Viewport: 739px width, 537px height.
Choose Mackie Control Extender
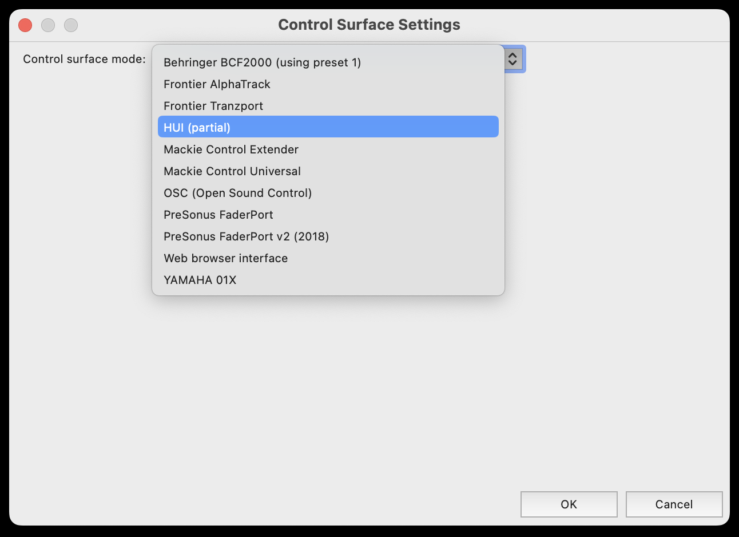coord(328,149)
